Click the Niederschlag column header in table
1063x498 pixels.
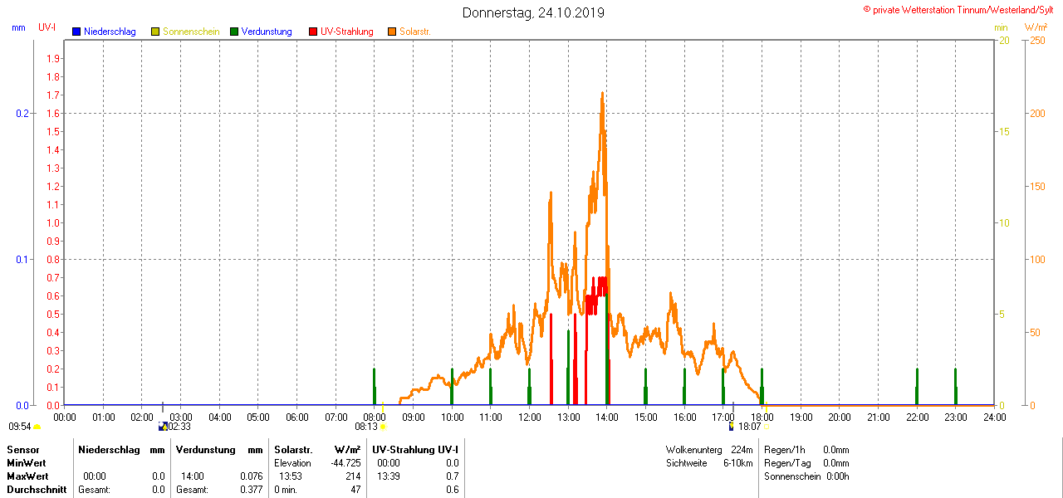[109, 449]
